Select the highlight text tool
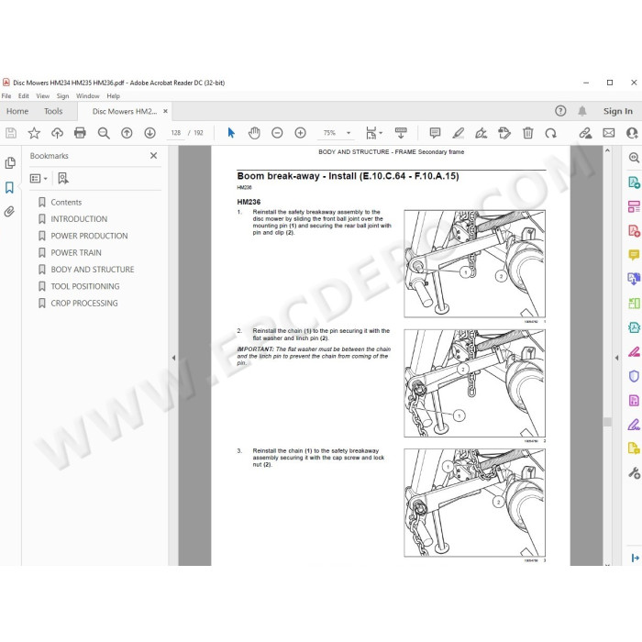 pyautogui.click(x=459, y=133)
